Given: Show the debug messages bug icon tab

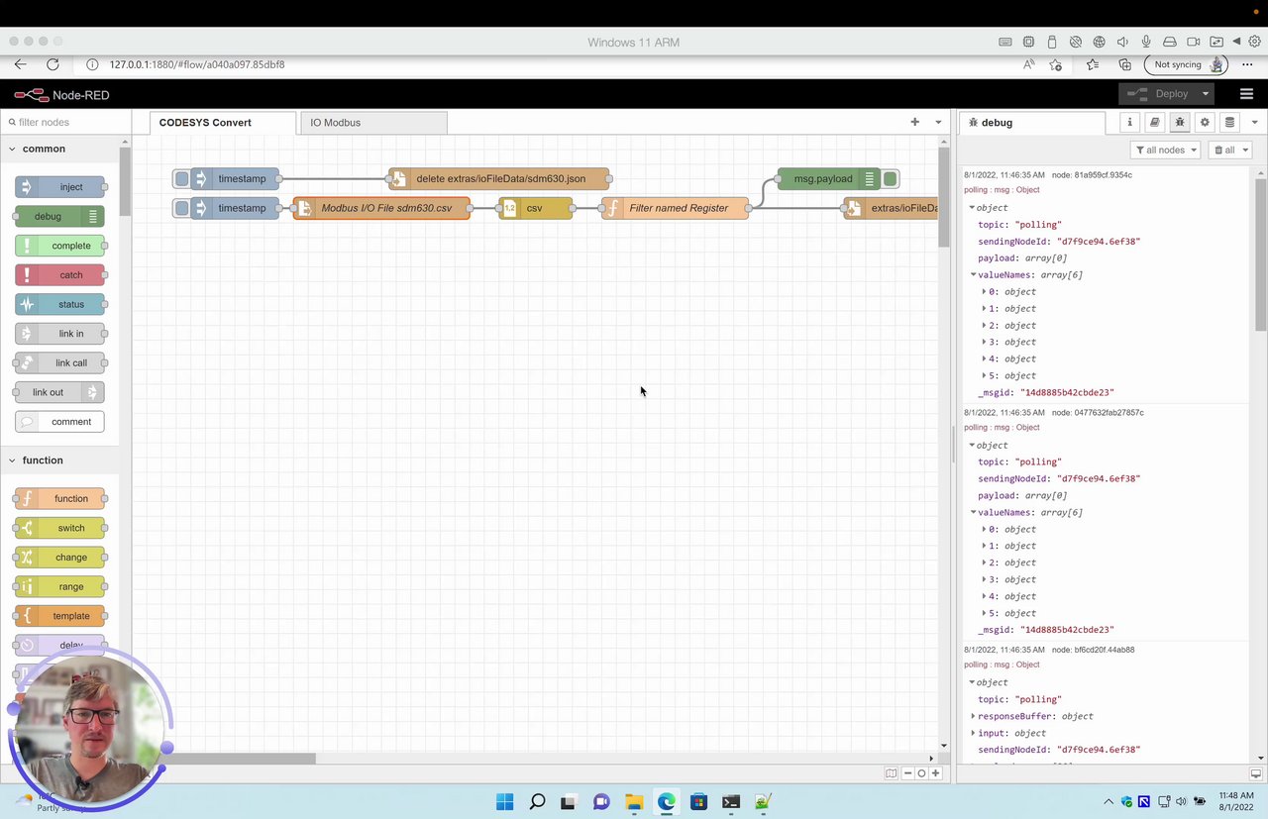Looking at the screenshot, I should 1180,122.
